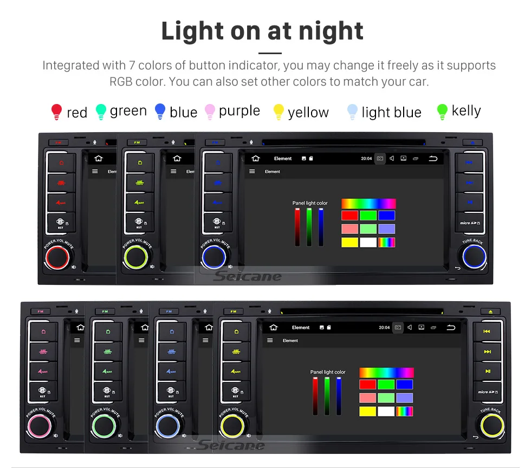Open the hamburger menu on the blue-lit unit's screen
The image size is (531, 468).
pyautogui.click(x=252, y=171)
